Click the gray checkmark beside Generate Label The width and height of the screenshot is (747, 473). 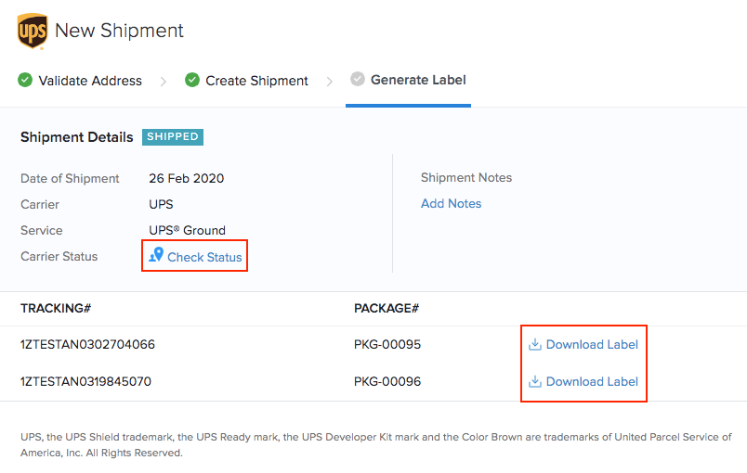358,80
